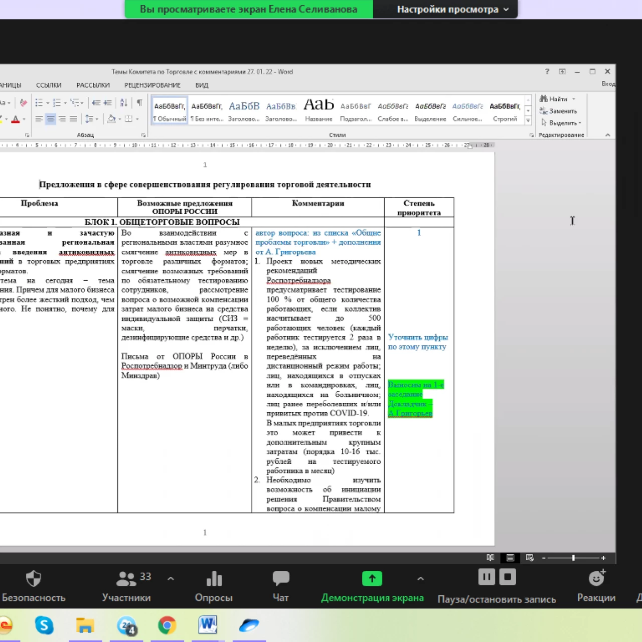
Task: Click the clear formatting eraser icon
Action: pyautogui.click(x=23, y=103)
